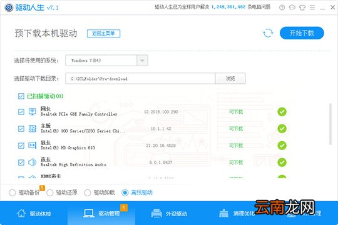Click the HDMI声卡 row label
The image size is (338, 225).
click(51, 176)
